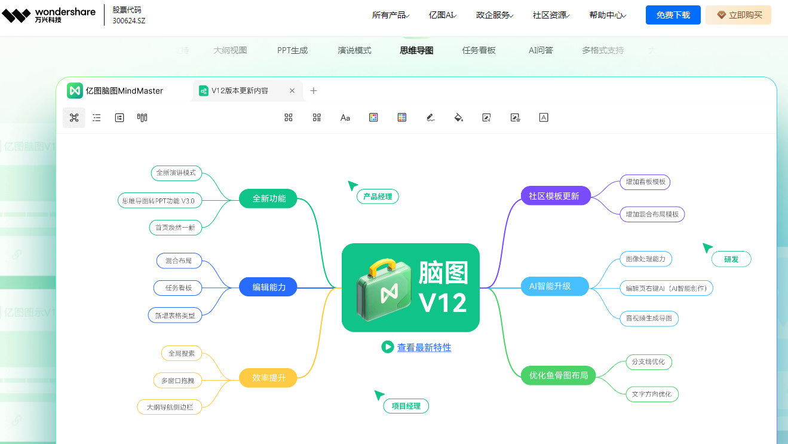The height and width of the screenshot is (444, 788).
Task: Expand the 亿图AI dropdown menu
Action: point(443,15)
